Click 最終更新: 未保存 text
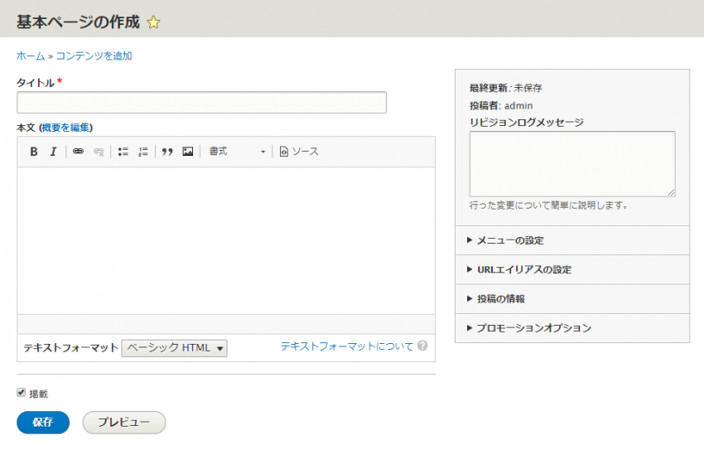 505,88
